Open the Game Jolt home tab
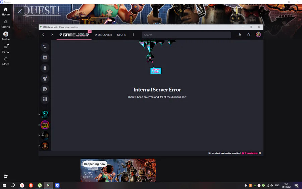 tap(74, 35)
